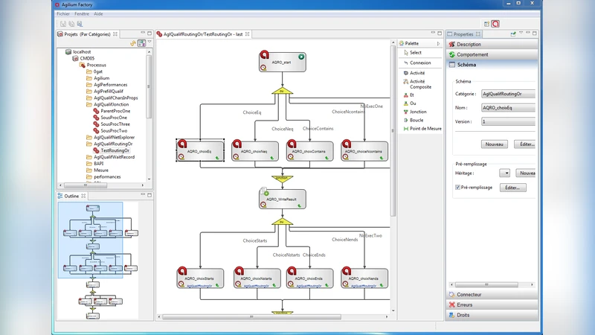Open the Fichier menu
This screenshot has width=595, height=335.
tap(63, 13)
